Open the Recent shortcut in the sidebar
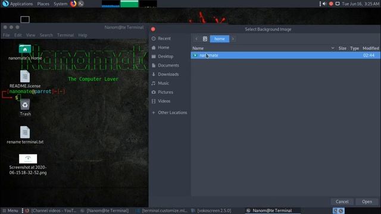This screenshot has width=381, height=214. pyautogui.click(x=161, y=38)
